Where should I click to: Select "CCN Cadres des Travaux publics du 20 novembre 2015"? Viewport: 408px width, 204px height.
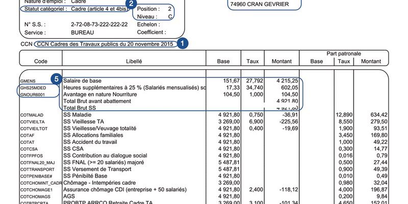pyautogui.click(x=105, y=44)
